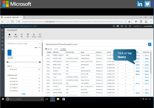Open OMS settings gear in top bar
The height and width of the screenshot is (108, 154).
(122, 26)
